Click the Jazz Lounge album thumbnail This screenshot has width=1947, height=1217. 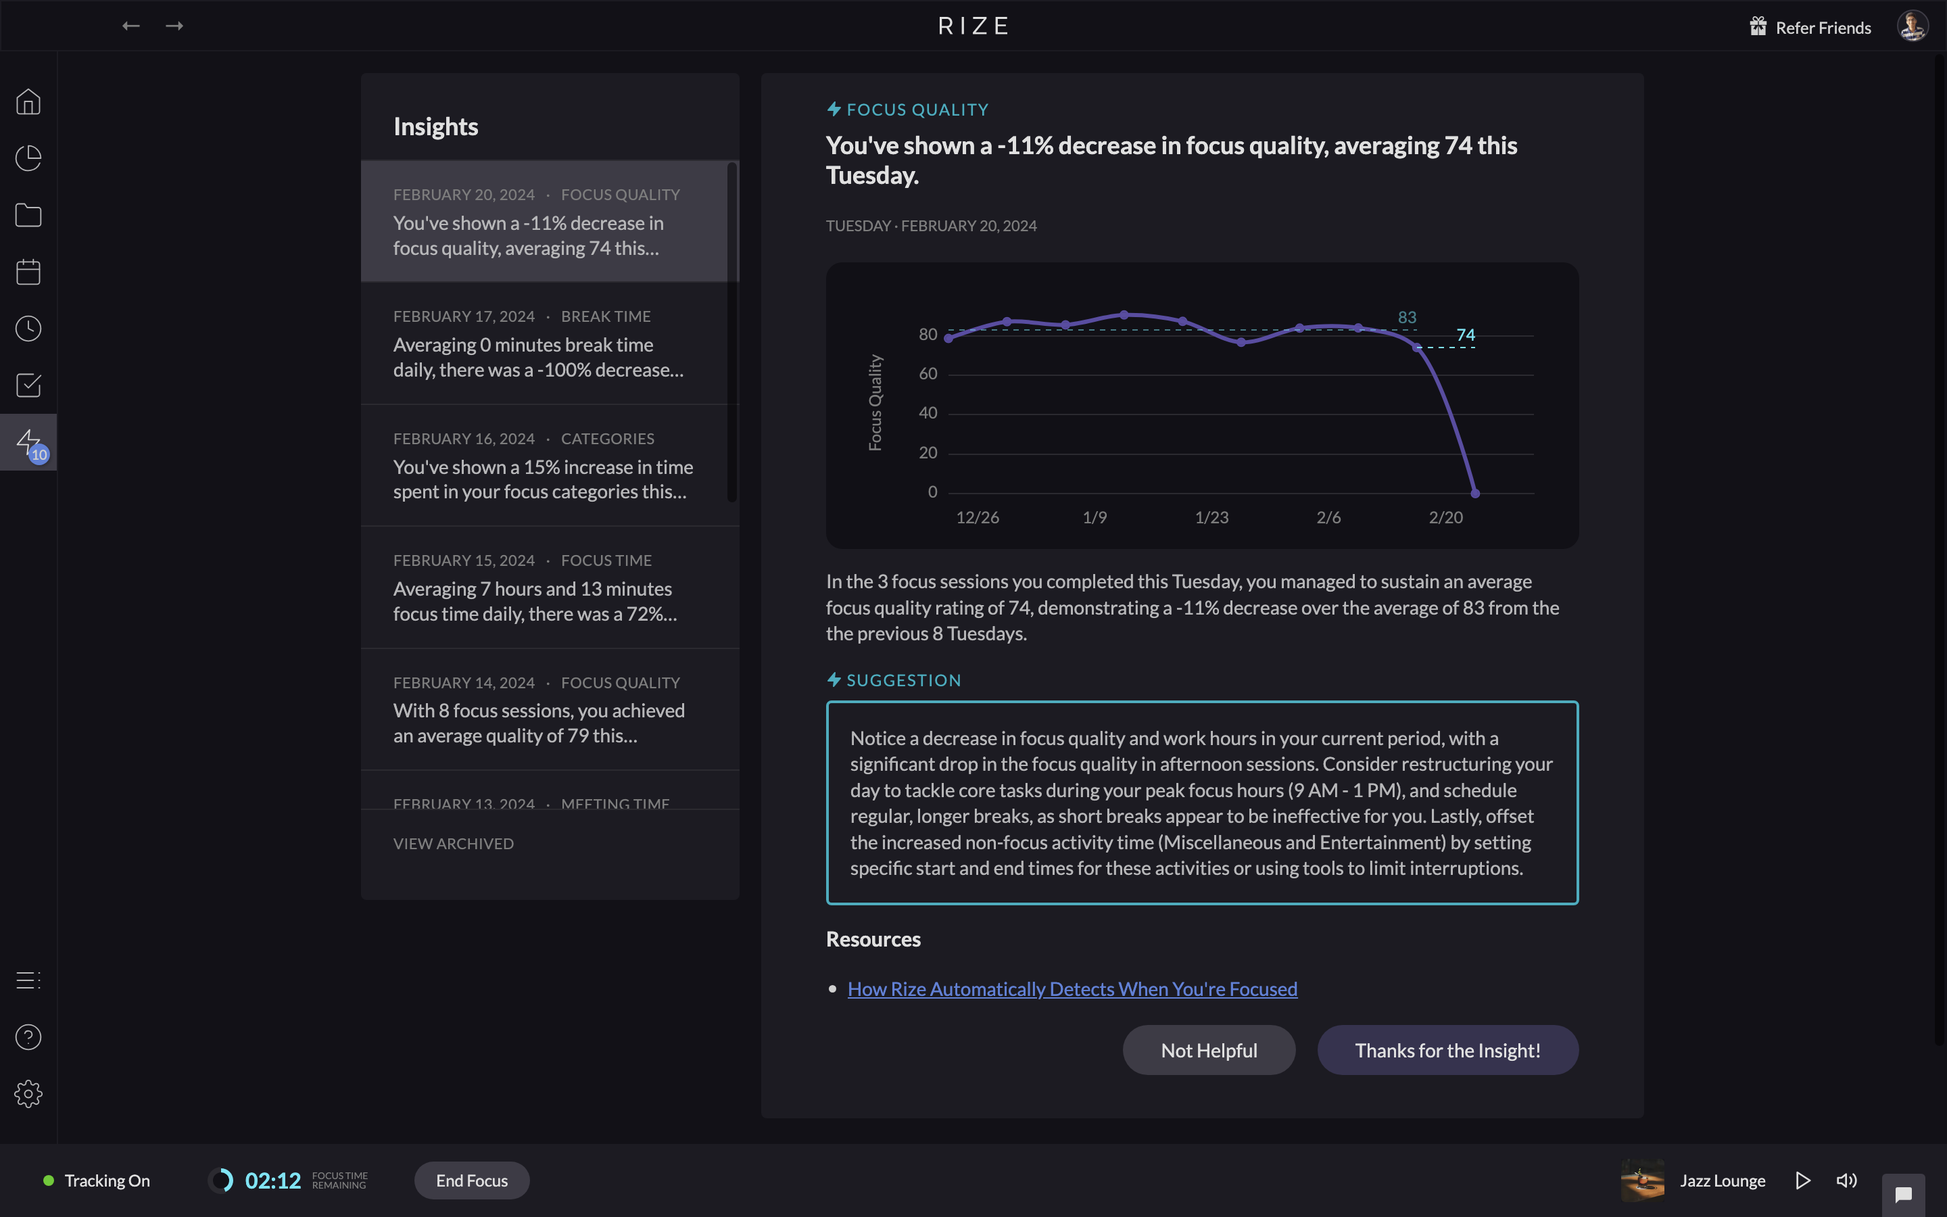pos(1643,1180)
